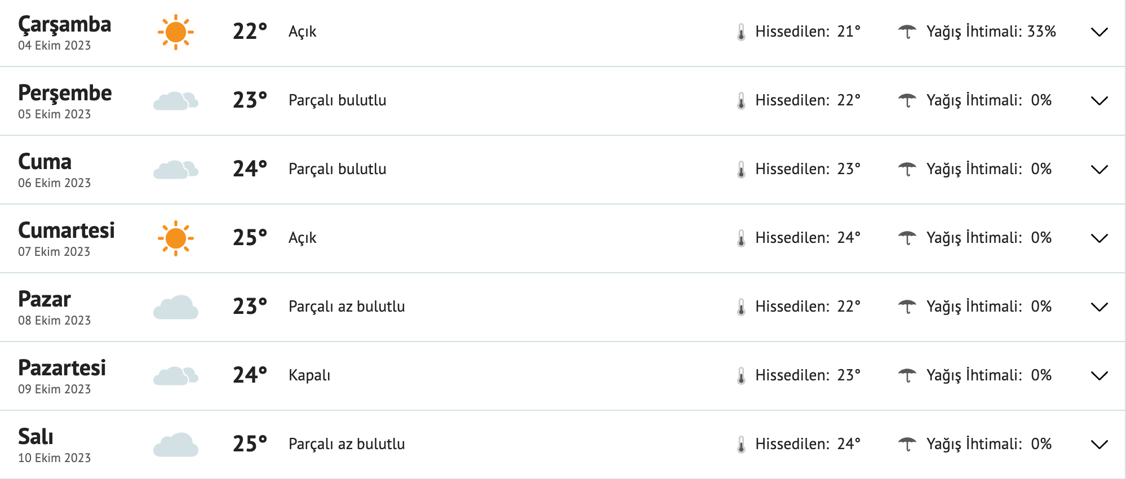Expand Çarşamba forecast details chevron

coord(1099,32)
